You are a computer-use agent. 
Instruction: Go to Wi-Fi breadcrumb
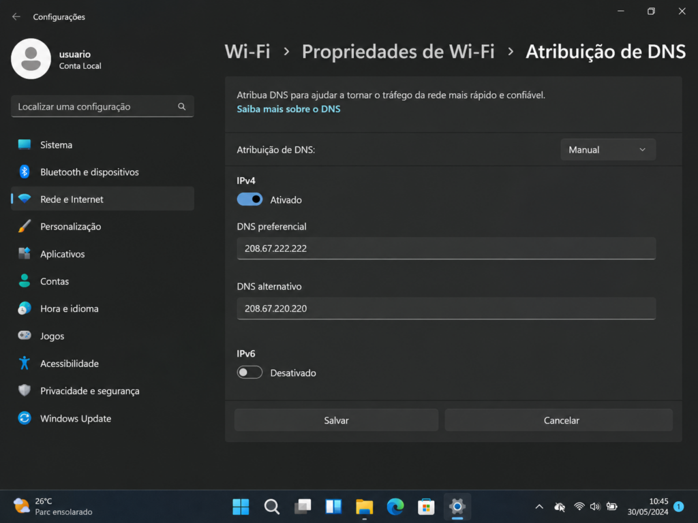247,52
